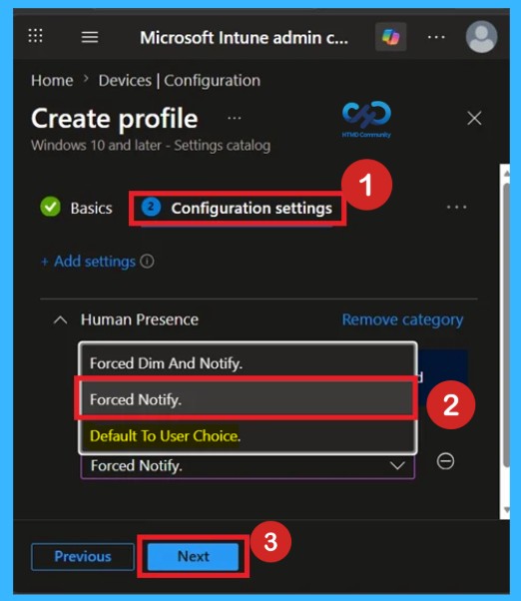Viewport: 521px width, 601px height.
Task: Launch the Copilot icon in header
Action: coord(390,37)
